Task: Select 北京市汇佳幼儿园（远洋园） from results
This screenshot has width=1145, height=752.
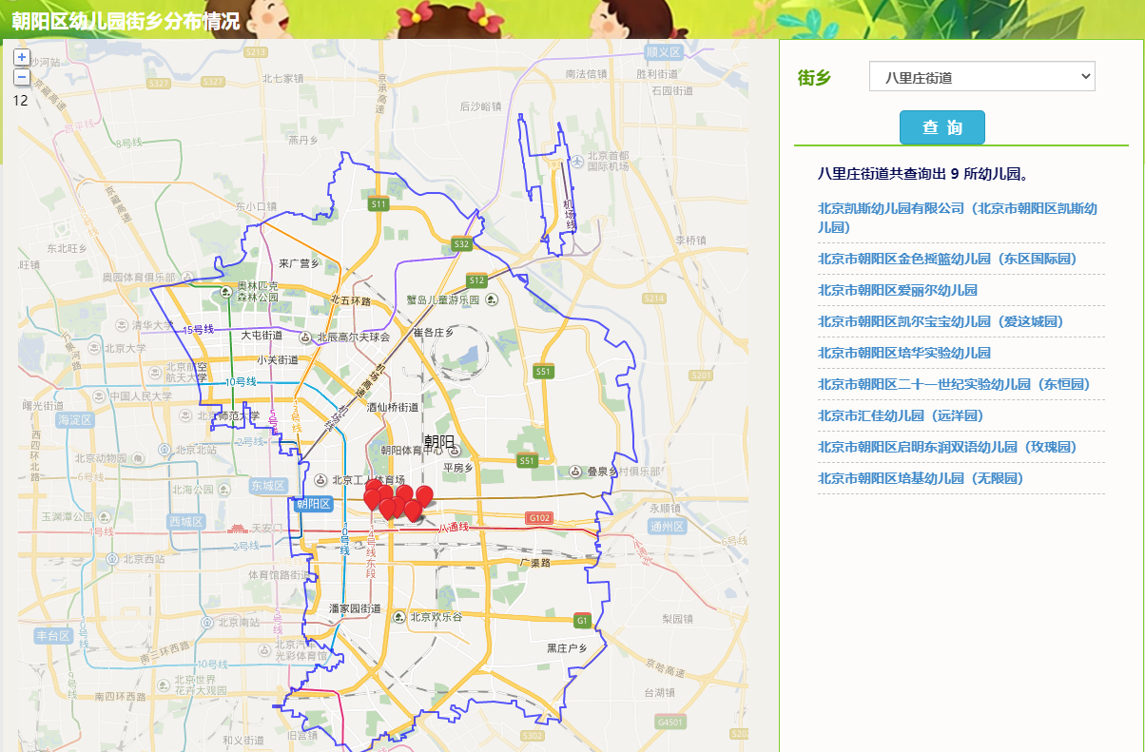Action: (x=900, y=415)
